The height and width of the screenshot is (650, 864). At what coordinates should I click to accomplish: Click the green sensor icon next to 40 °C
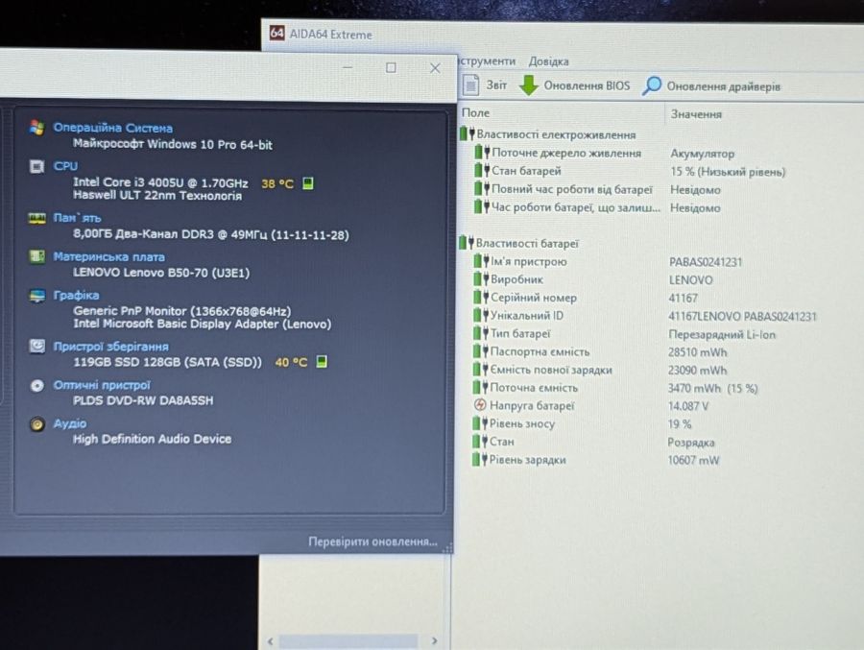322,362
